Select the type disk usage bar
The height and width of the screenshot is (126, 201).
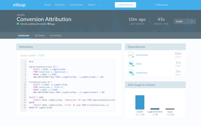point(170,109)
